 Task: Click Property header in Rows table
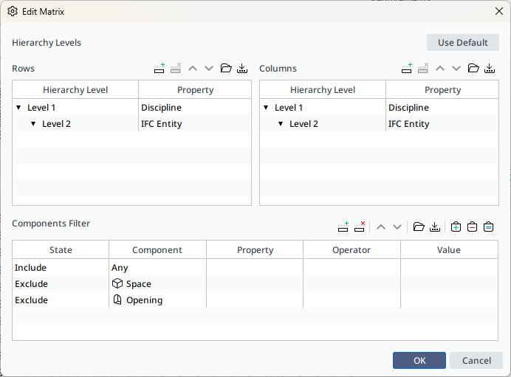pyautogui.click(x=195, y=89)
